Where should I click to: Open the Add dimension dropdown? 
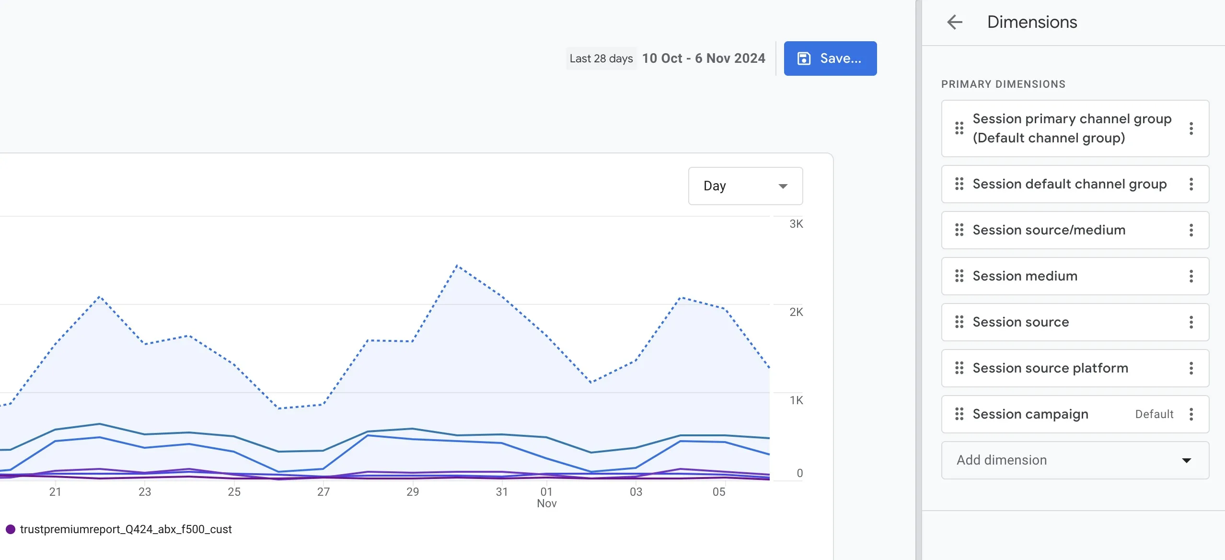click(1075, 460)
